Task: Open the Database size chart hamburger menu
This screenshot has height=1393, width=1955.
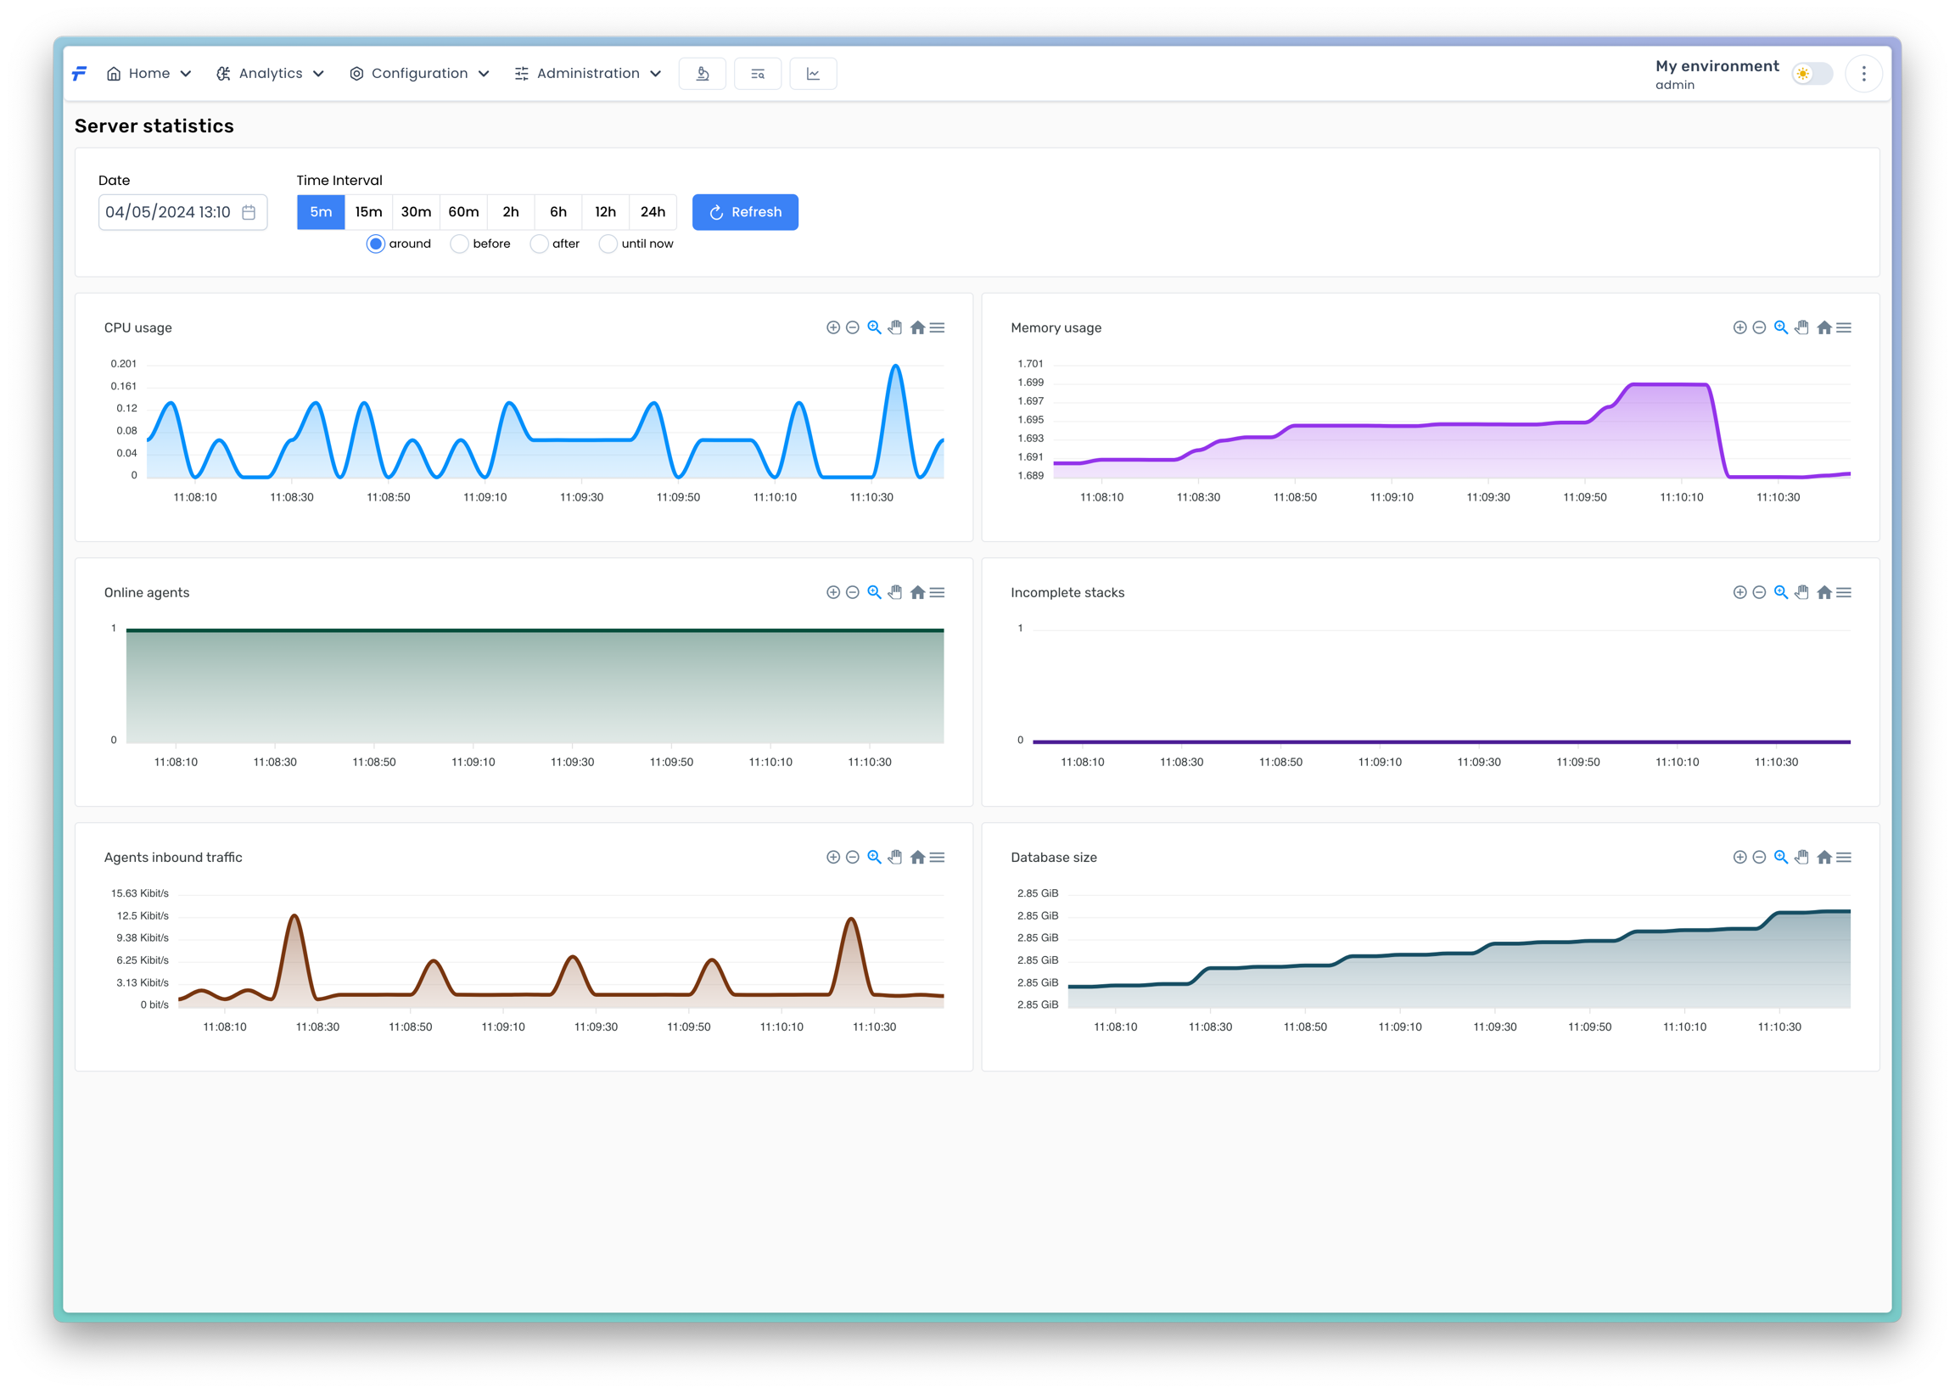Action: point(1845,858)
